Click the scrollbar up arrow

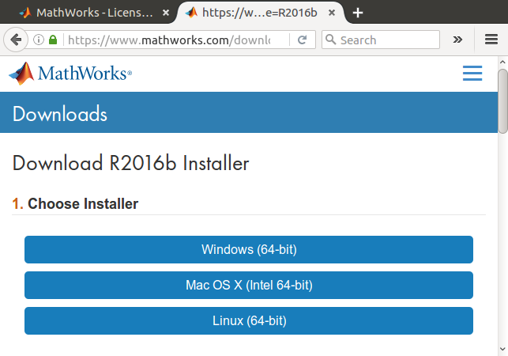pos(502,62)
